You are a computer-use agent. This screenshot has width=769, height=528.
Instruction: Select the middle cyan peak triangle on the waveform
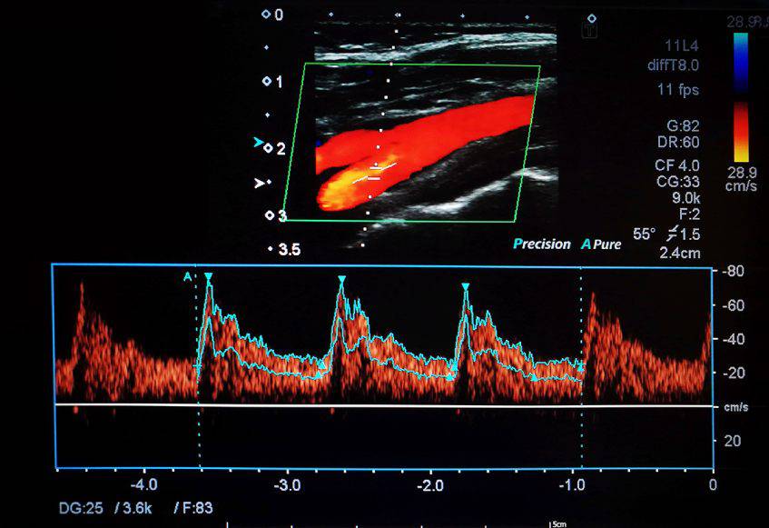[x=341, y=280]
